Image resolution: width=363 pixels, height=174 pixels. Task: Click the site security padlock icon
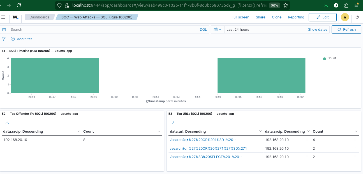tap(67, 5)
